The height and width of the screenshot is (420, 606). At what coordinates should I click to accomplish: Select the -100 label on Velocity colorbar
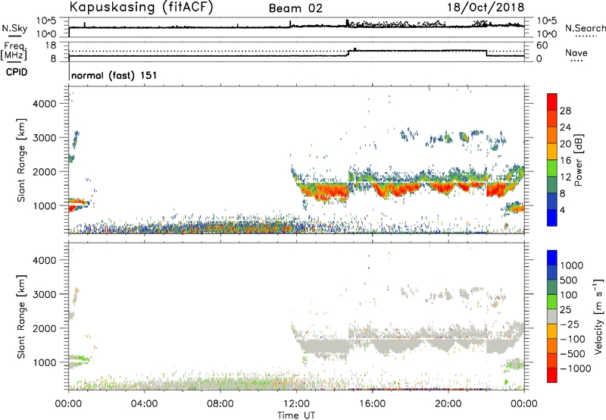pos(573,339)
